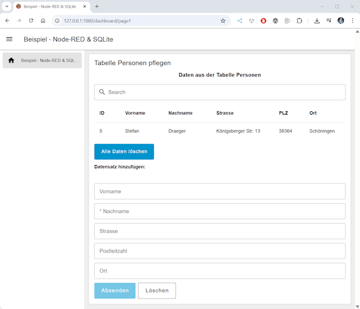Click into the Ort input field

click(220, 271)
